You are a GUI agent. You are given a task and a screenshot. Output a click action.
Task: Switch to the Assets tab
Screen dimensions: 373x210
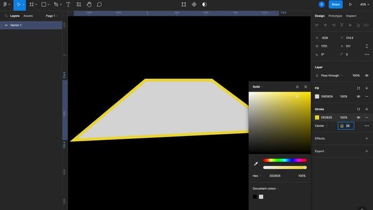(28, 16)
